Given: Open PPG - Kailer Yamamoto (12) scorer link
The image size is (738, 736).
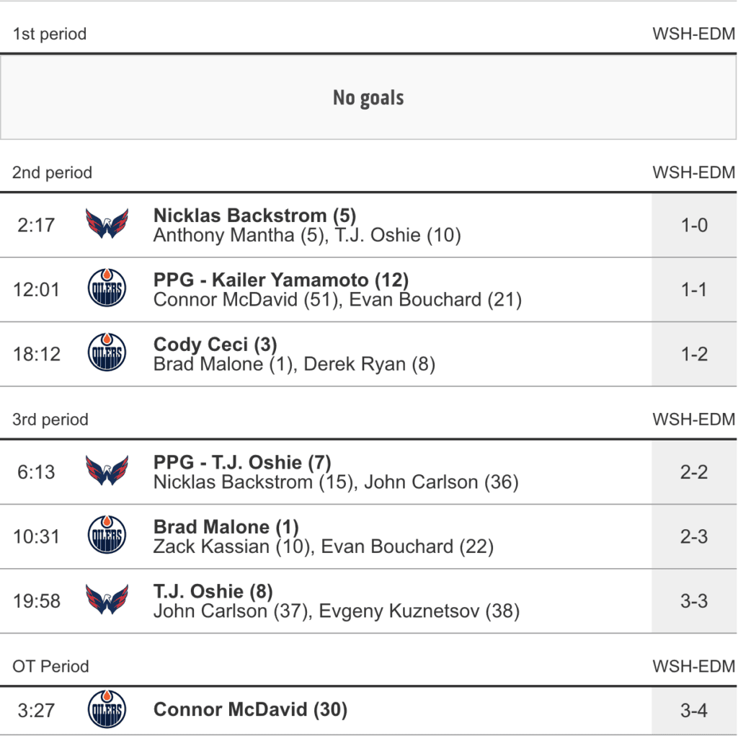Looking at the screenshot, I should coord(281,280).
